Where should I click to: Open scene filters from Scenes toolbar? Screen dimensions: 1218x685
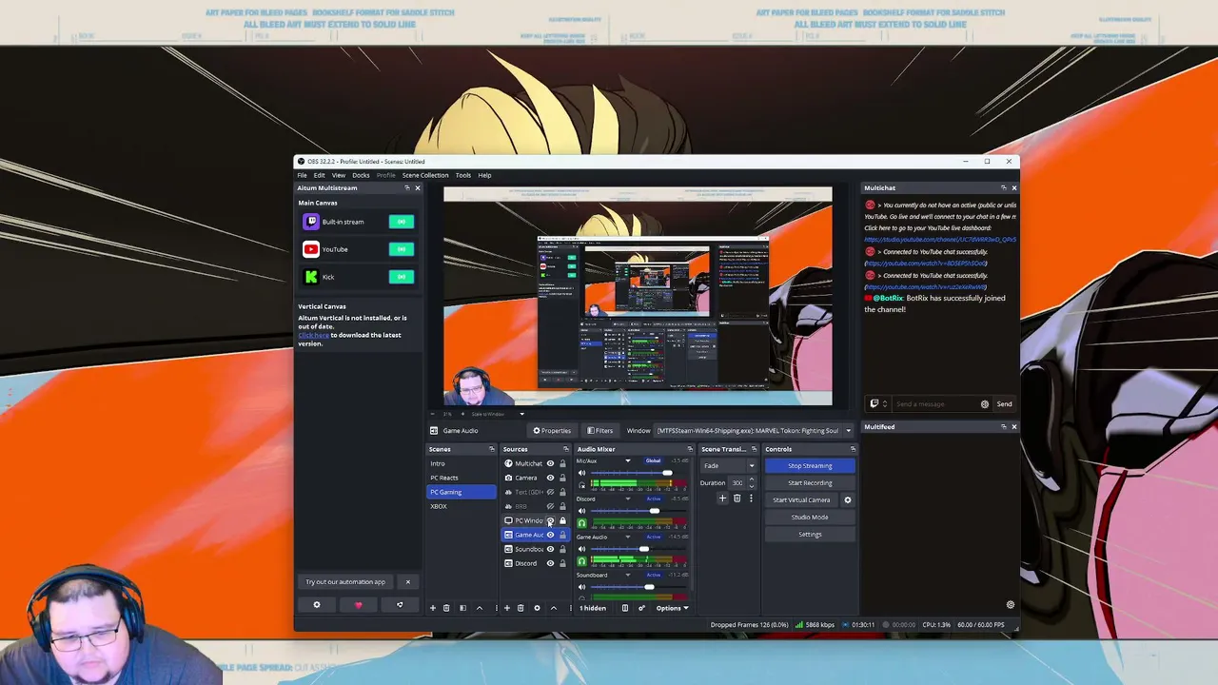pyautogui.click(x=462, y=608)
